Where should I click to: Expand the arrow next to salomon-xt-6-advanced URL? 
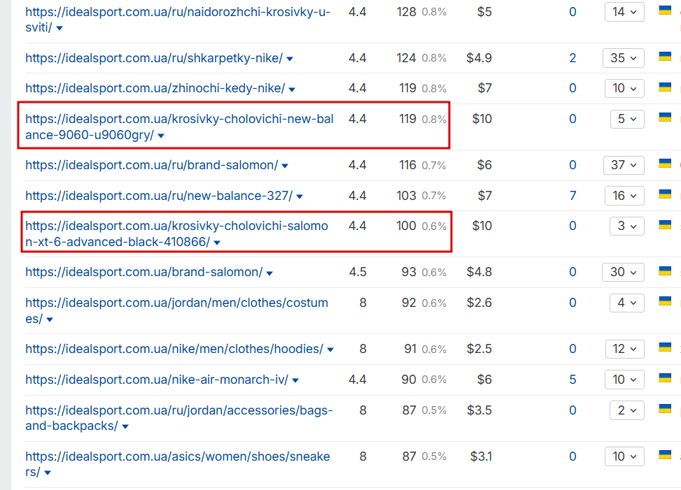pyautogui.click(x=217, y=243)
